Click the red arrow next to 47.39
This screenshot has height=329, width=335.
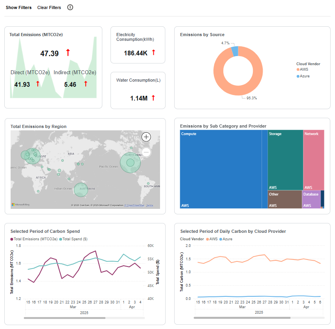pos(68,53)
